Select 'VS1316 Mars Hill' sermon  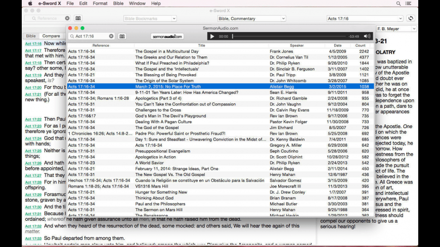point(221,187)
